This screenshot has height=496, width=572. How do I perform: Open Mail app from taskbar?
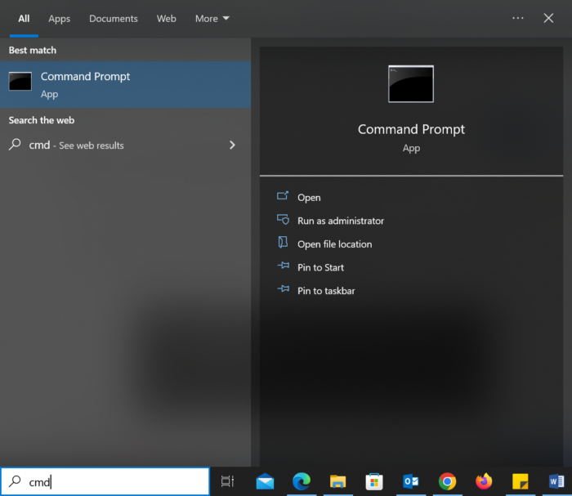[x=265, y=481]
